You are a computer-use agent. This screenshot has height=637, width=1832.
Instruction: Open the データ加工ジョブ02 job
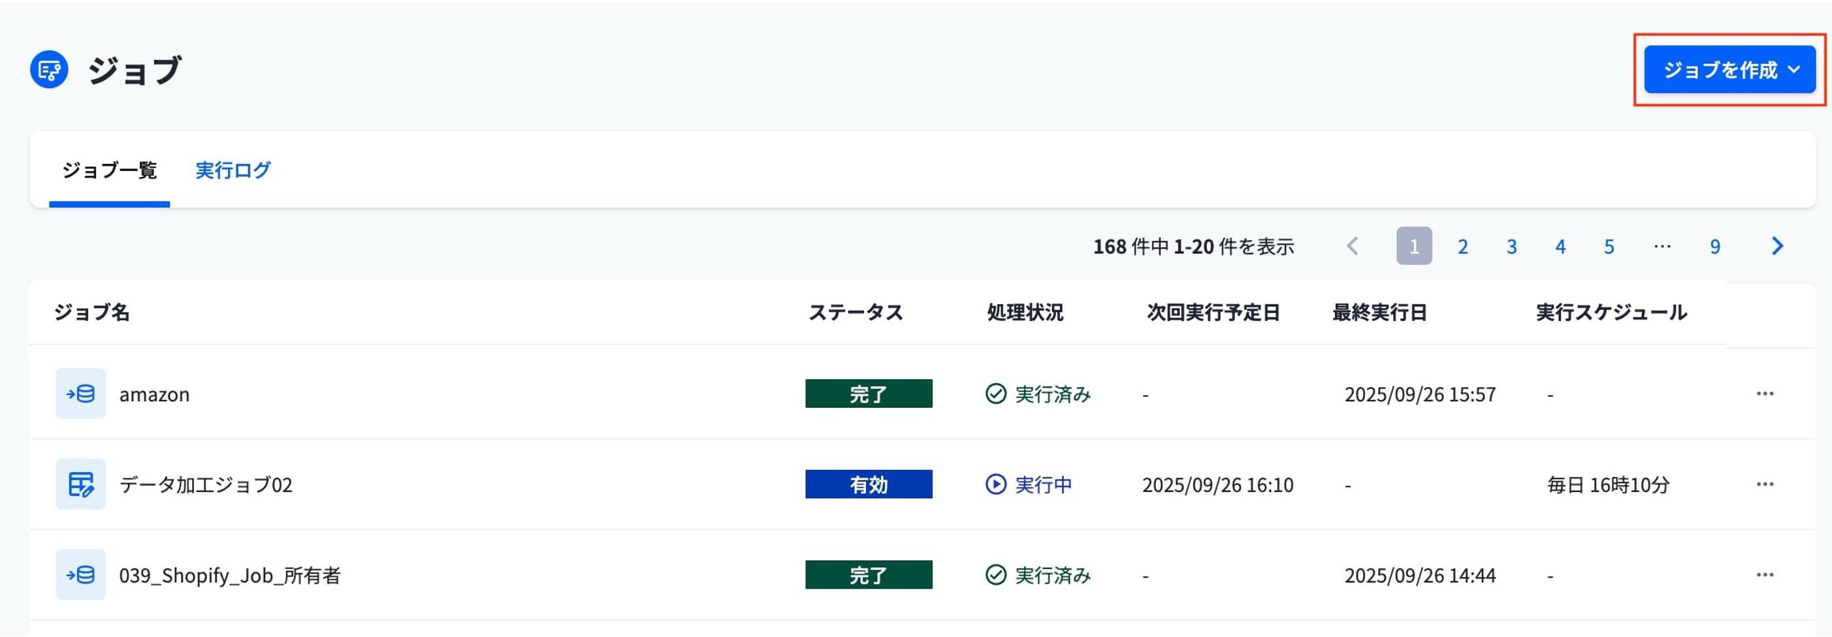click(x=206, y=485)
